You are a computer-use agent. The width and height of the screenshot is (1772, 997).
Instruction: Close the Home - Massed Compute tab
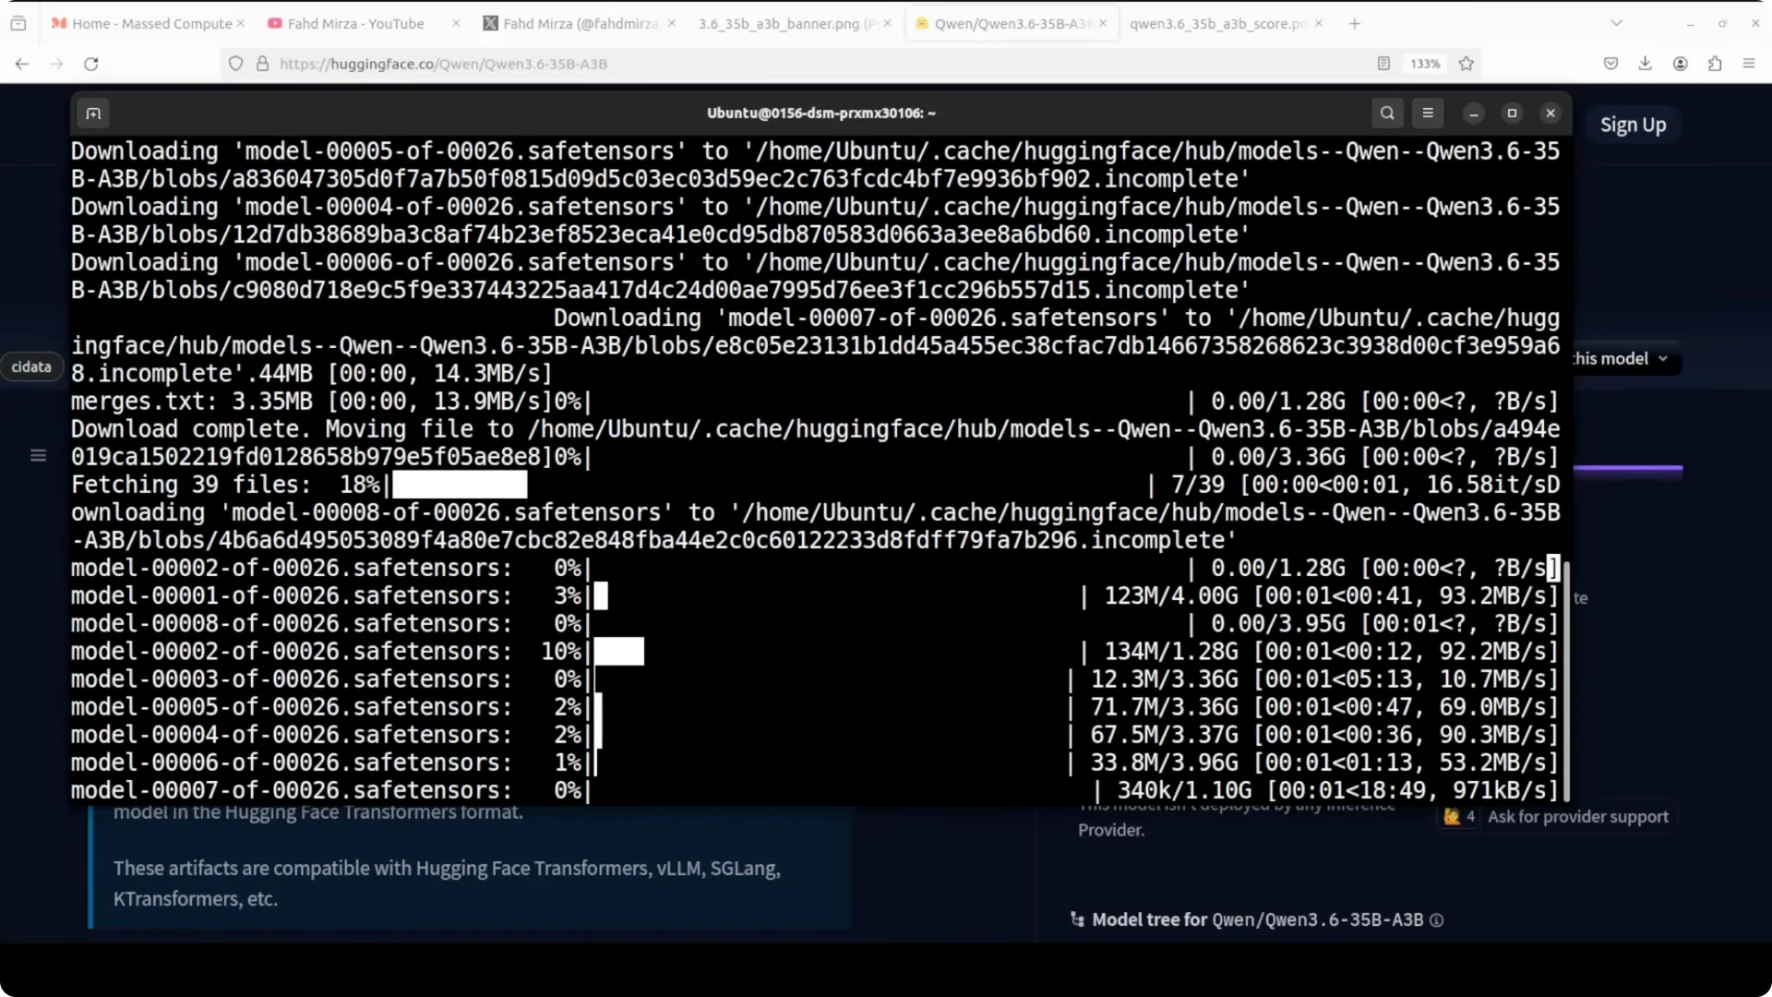(241, 23)
